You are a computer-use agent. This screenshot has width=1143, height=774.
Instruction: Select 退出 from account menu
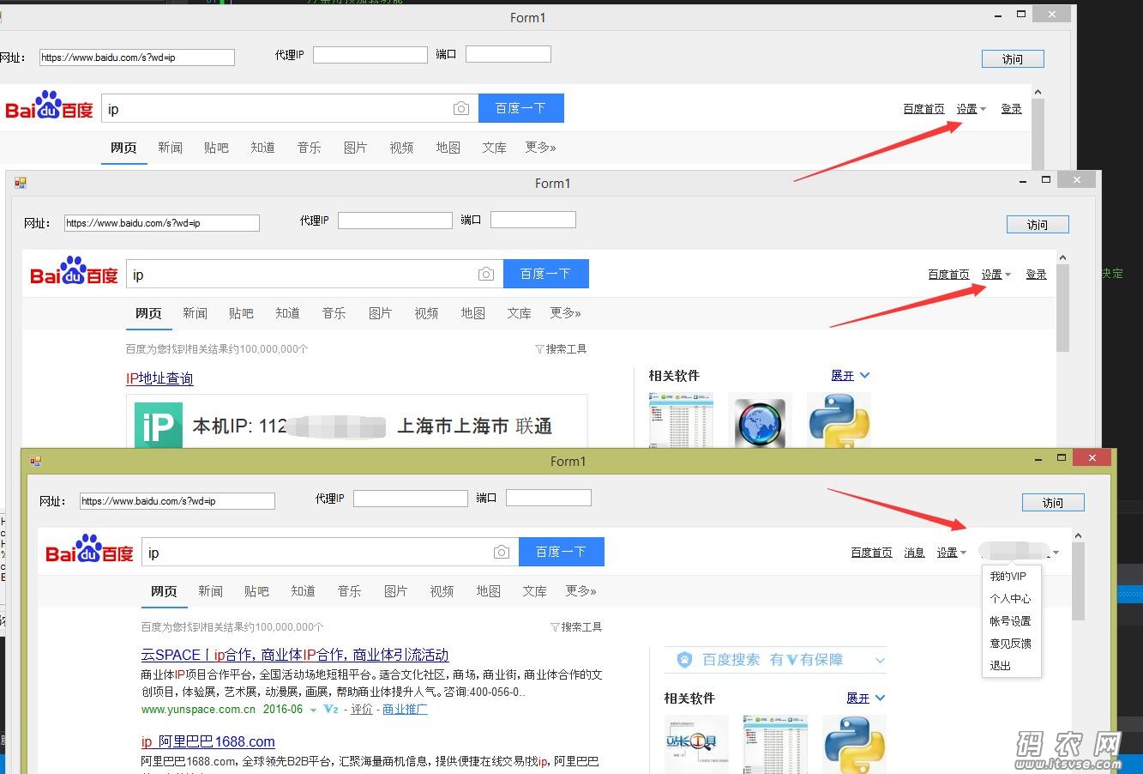point(1000,666)
